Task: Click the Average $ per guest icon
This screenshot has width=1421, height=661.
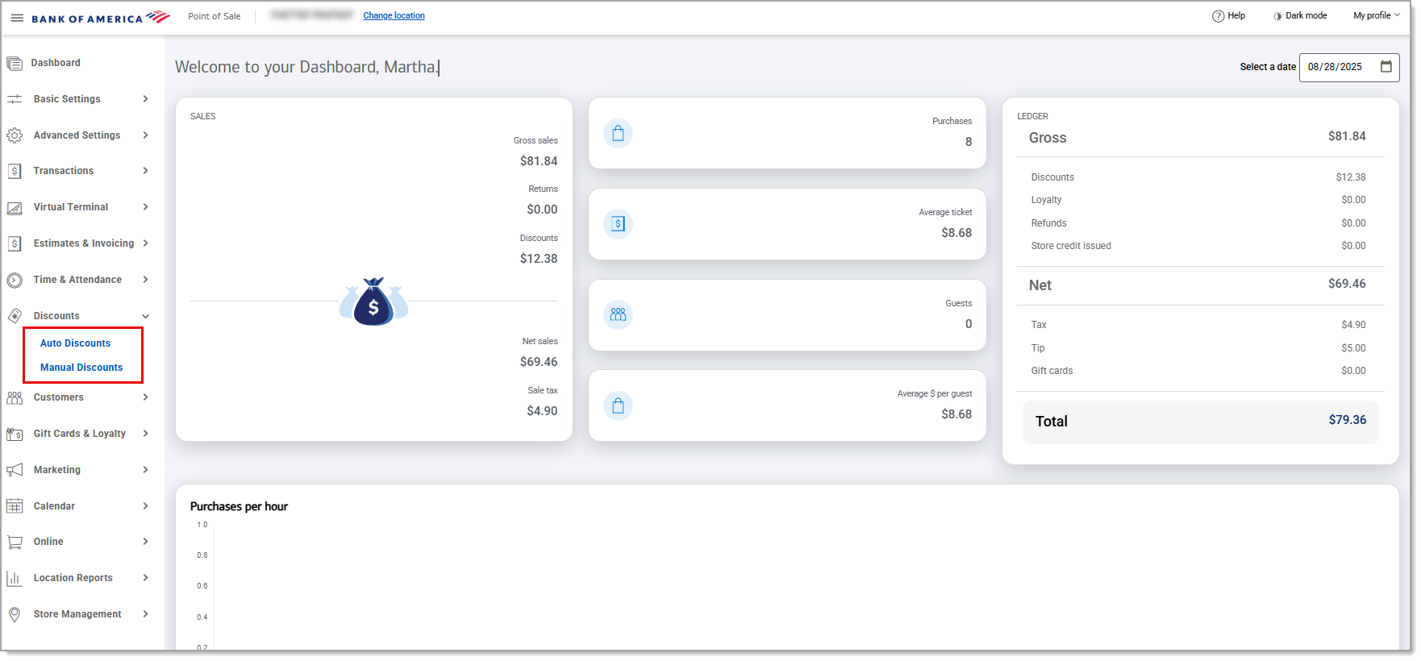Action: tap(619, 406)
